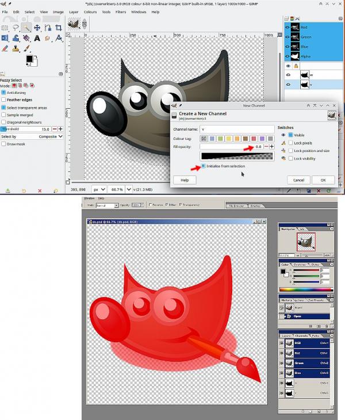The image size is (345, 420).
Task: Open the px unit dropdown in status bar
Action: (x=99, y=189)
